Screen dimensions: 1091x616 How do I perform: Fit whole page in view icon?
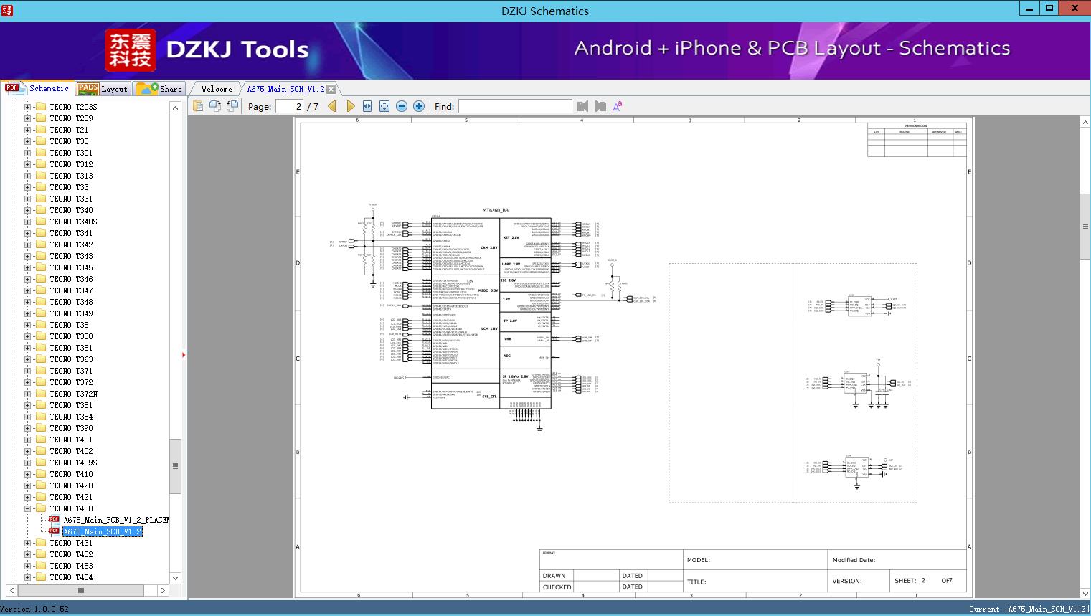coord(384,106)
